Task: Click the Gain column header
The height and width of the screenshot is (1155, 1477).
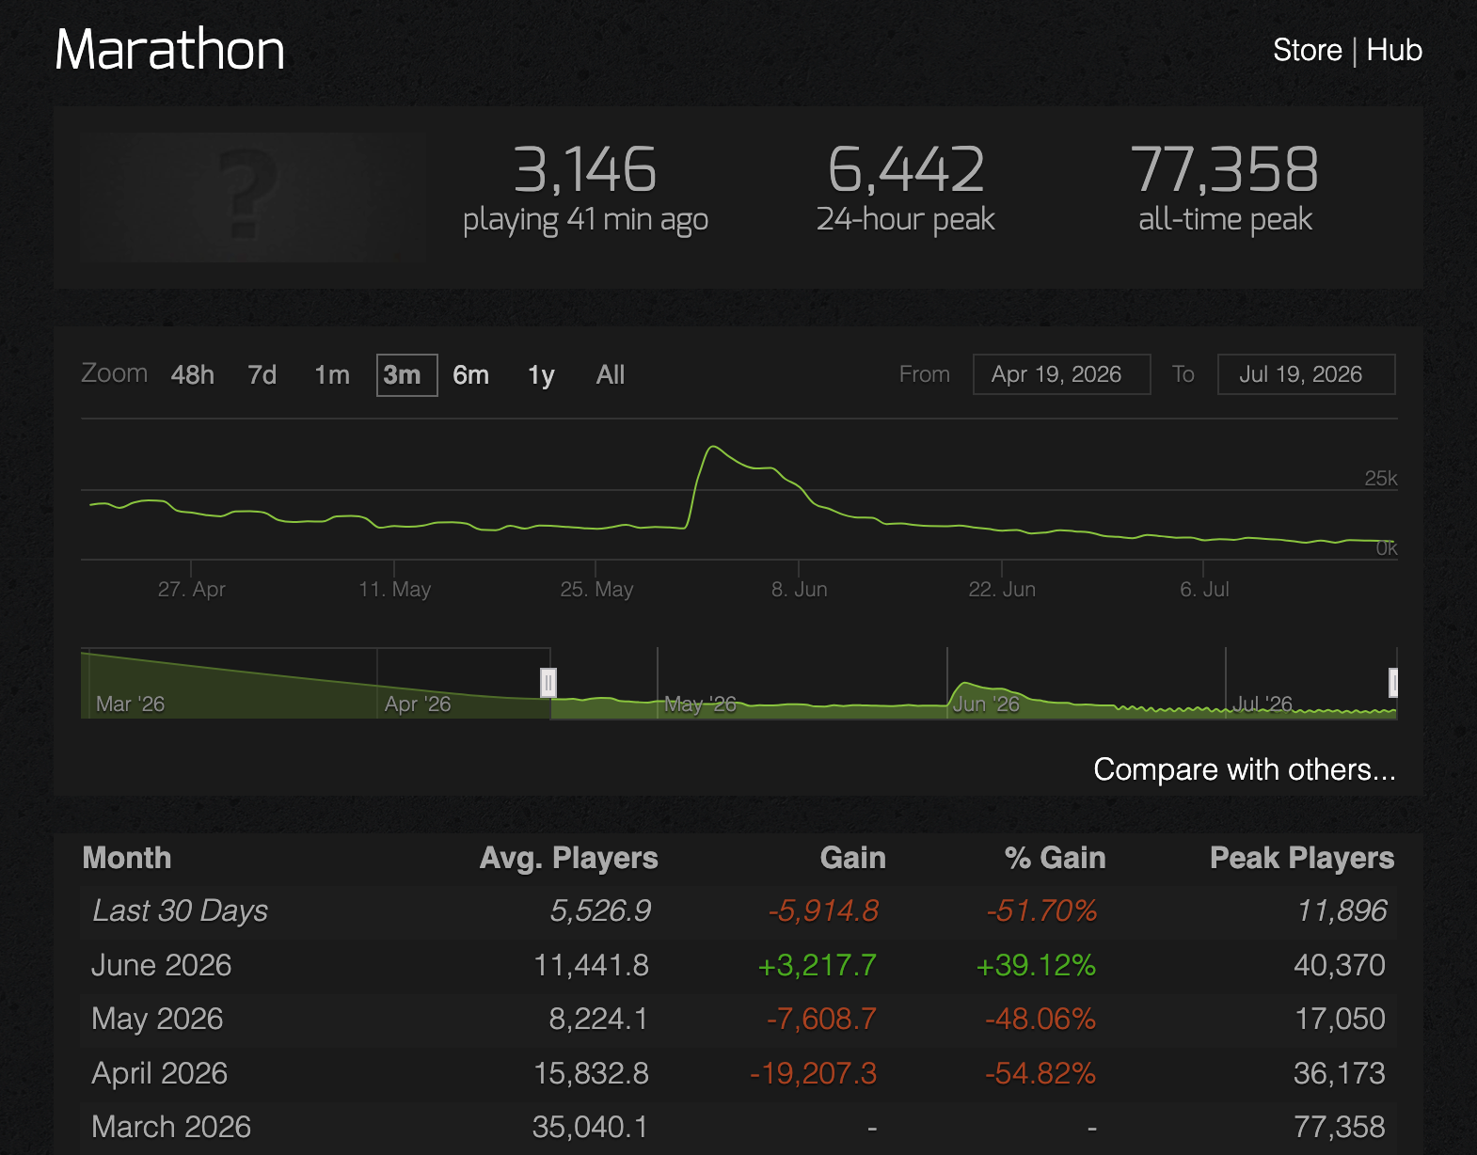Action: click(853, 858)
